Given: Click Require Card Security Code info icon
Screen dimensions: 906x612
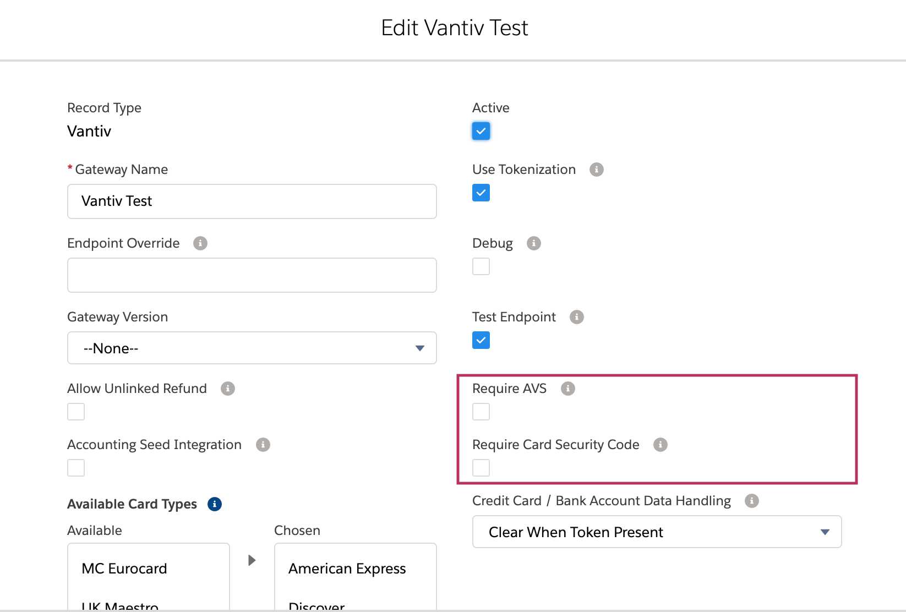Looking at the screenshot, I should [660, 445].
